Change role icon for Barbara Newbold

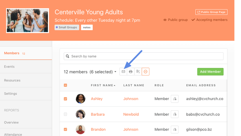pyautogui.click(x=174, y=114)
